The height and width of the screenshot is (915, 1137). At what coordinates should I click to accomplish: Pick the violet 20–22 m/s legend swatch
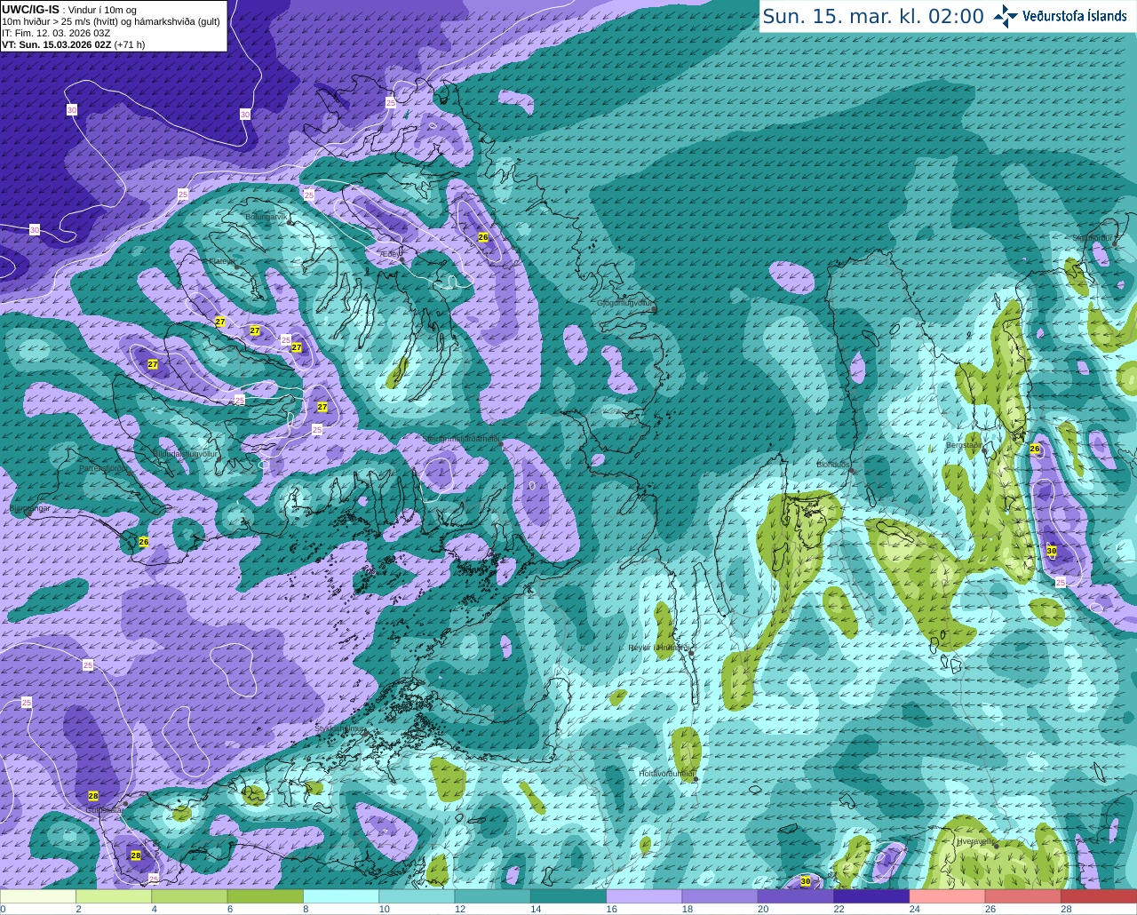(x=796, y=896)
